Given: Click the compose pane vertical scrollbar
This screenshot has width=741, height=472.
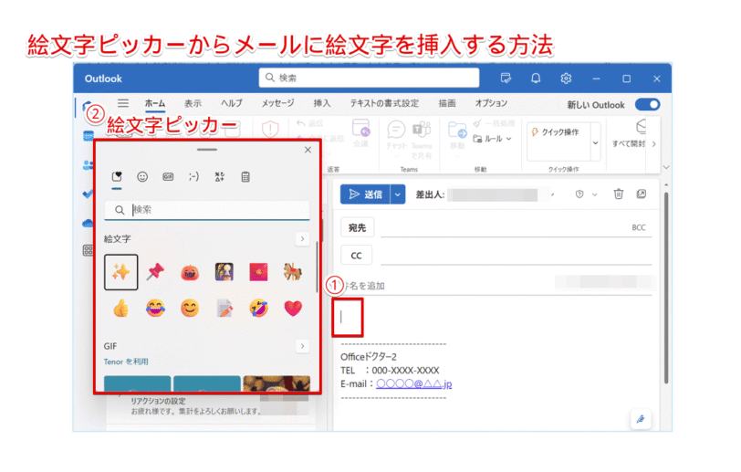Looking at the screenshot, I should click(x=666, y=288).
